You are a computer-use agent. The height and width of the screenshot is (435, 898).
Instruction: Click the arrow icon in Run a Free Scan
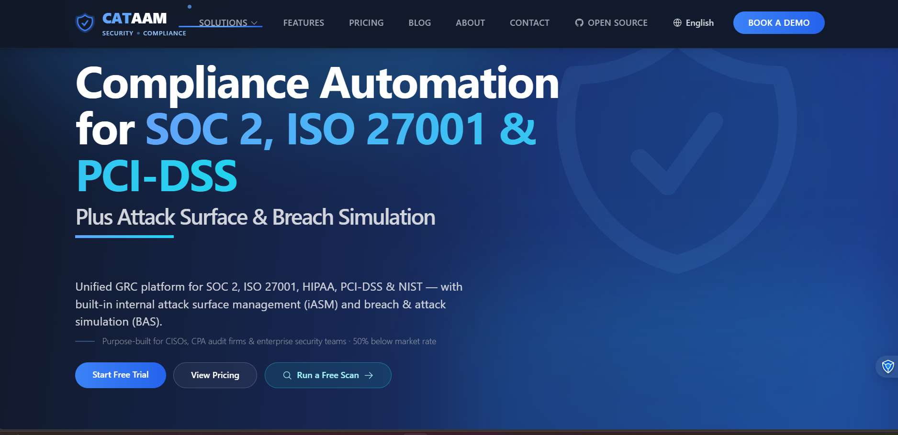tap(369, 375)
